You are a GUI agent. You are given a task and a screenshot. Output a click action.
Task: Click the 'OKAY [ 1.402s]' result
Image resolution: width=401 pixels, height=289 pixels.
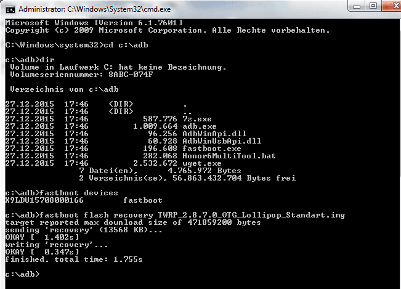[x=43, y=237]
